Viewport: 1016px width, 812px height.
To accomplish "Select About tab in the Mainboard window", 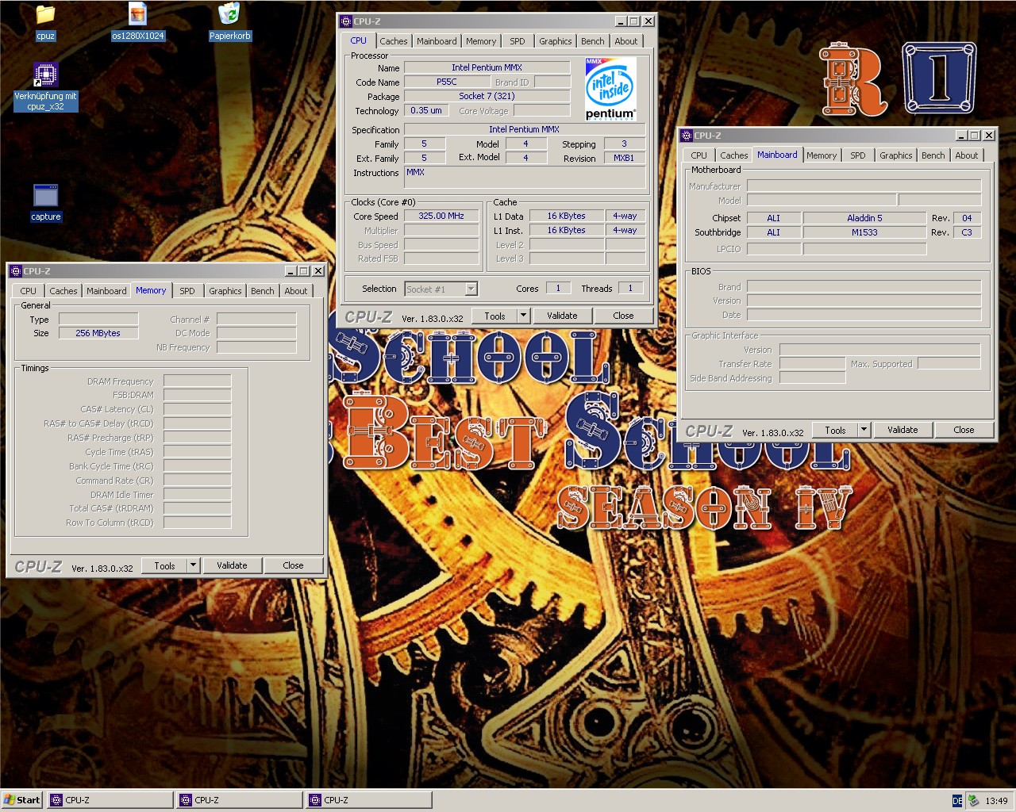I will point(967,155).
